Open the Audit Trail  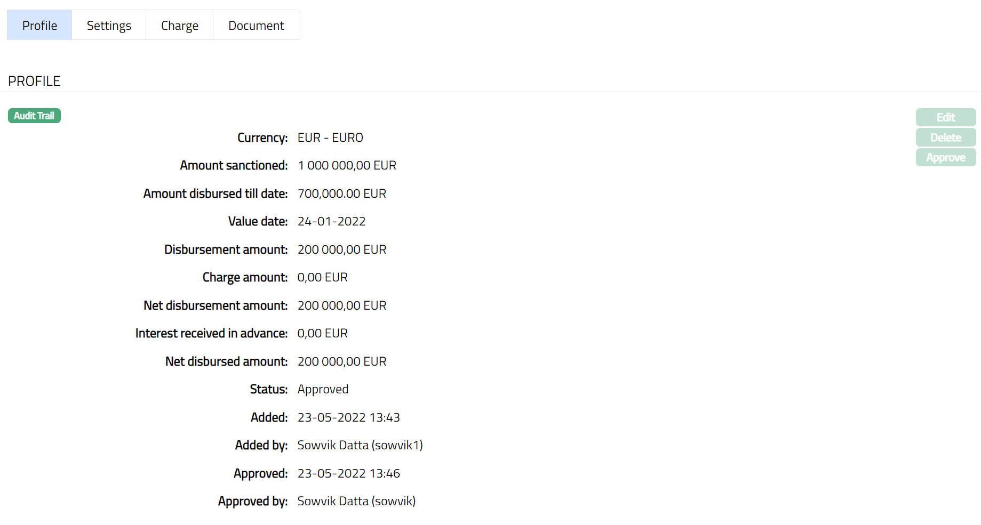pos(34,116)
